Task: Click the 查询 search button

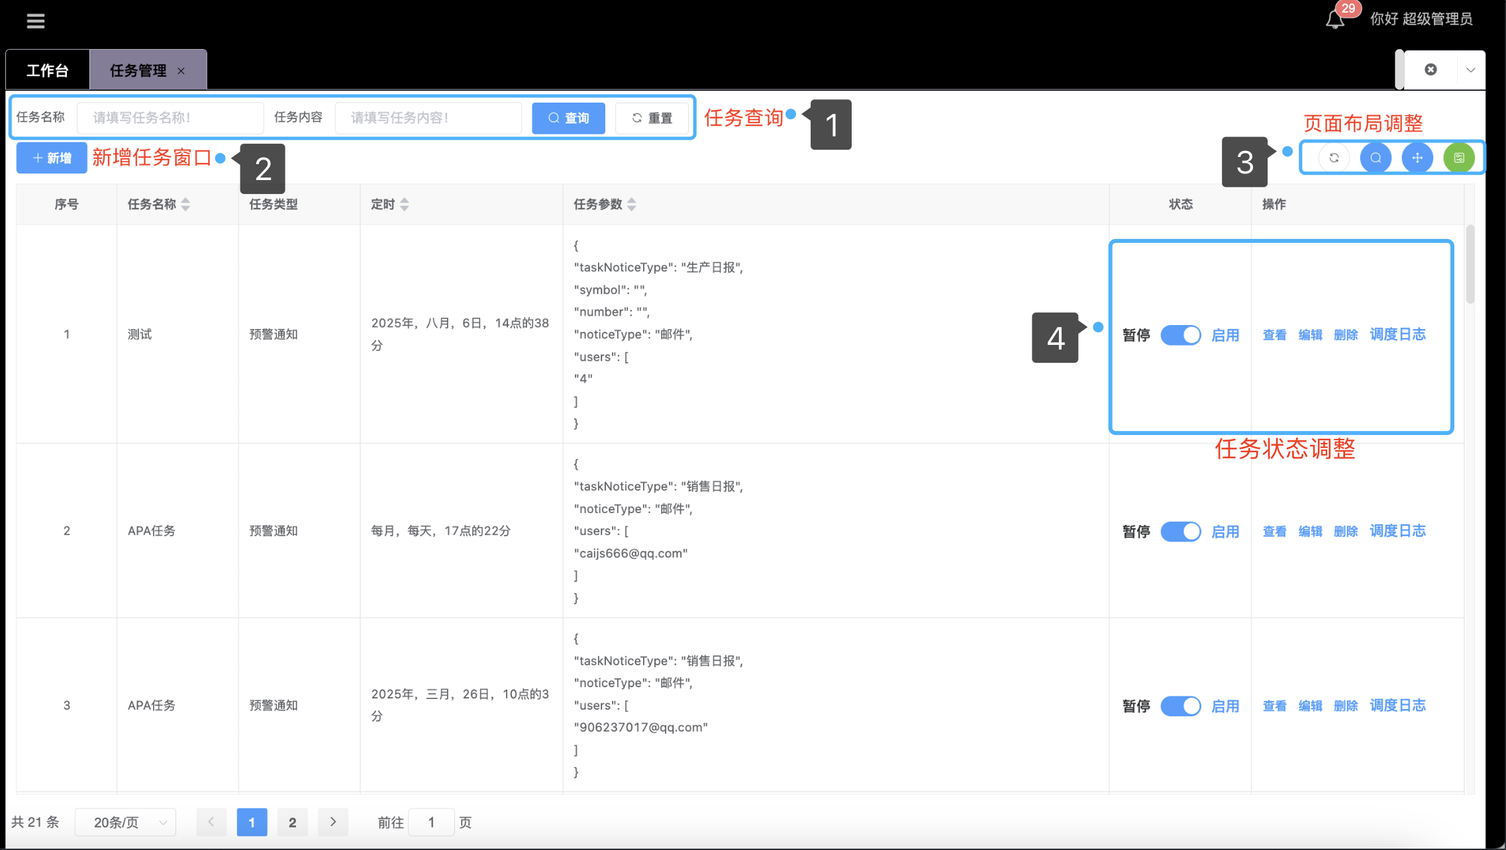Action: click(x=568, y=118)
